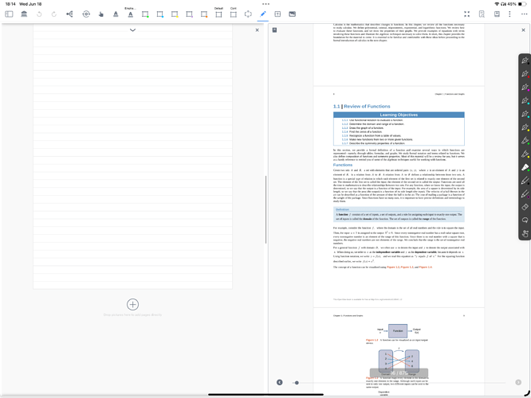Click the page position slider handle
Screen dimensions: 531x398
click(297, 383)
